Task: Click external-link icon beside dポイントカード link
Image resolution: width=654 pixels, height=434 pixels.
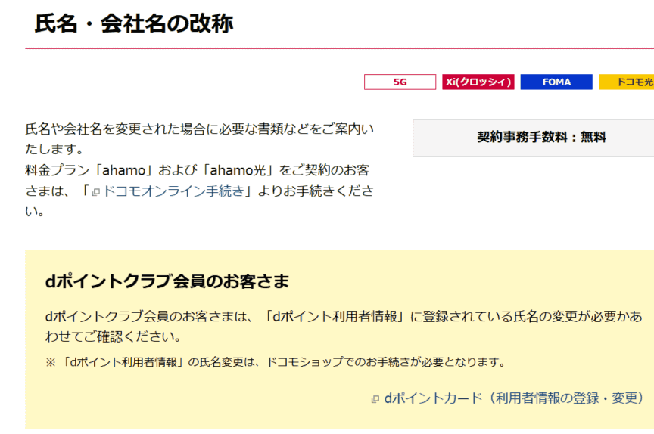Action: click(375, 399)
